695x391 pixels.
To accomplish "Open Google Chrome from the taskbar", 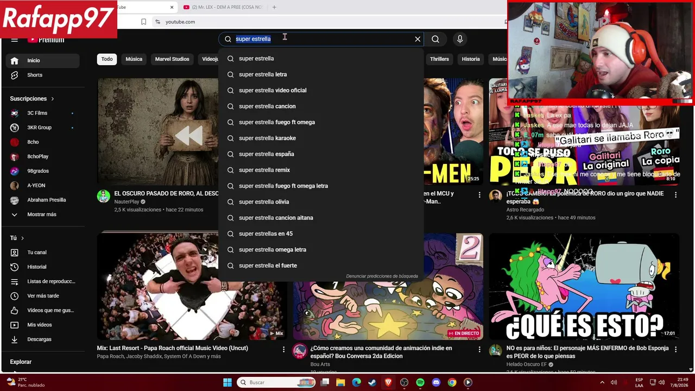I will [452, 382].
